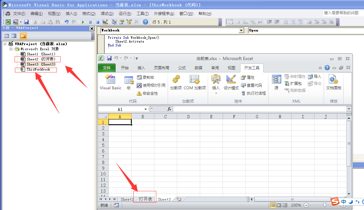The width and height of the screenshot is (364, 210).
Task: Click the XML 源 source icon
Action: pyautogui.click(x=276, y=82)
